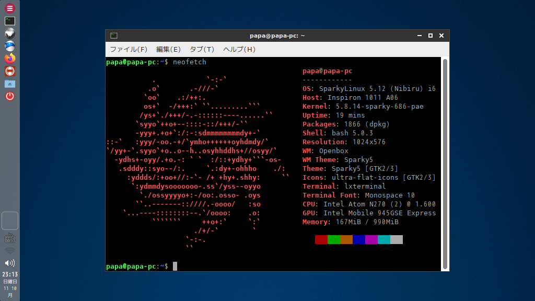This screenshot has height=301, width=535.
Task: Minimize the lxterminal window
Action: (420, 36)
